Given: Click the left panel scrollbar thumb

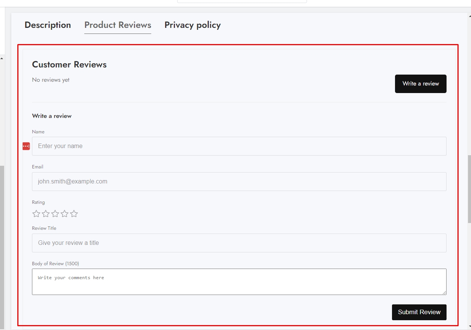Looking at the screenshot, I should point(2,245).
